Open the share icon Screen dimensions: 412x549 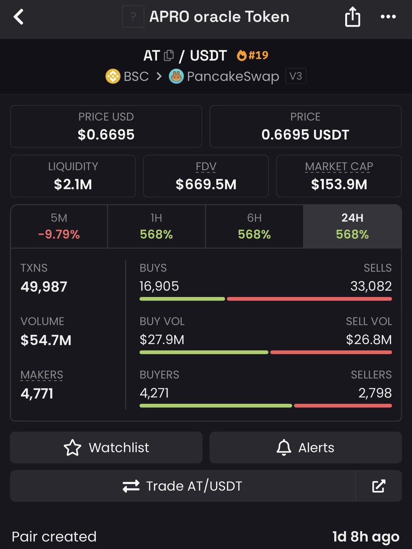click(352, 17)
